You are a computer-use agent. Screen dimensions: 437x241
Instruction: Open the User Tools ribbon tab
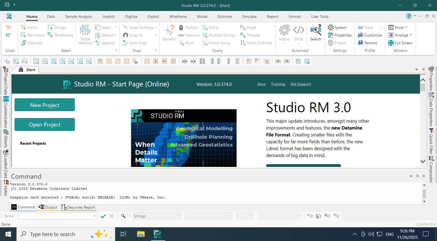(320, 16)
